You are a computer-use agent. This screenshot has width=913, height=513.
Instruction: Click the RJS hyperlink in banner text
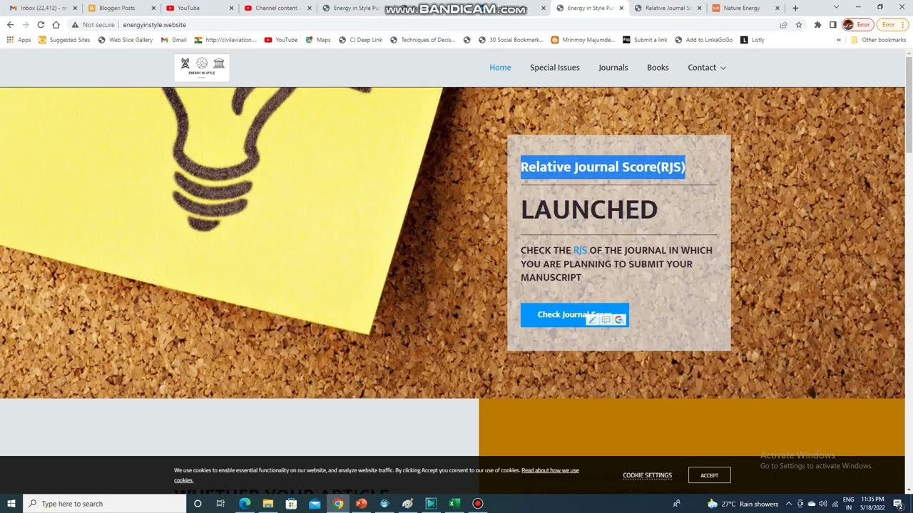point(580,250)
